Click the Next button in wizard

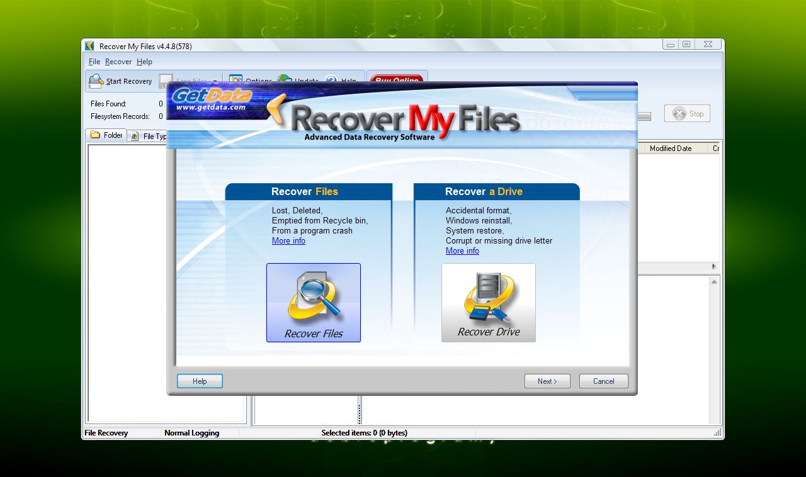[x=547, y=381]
